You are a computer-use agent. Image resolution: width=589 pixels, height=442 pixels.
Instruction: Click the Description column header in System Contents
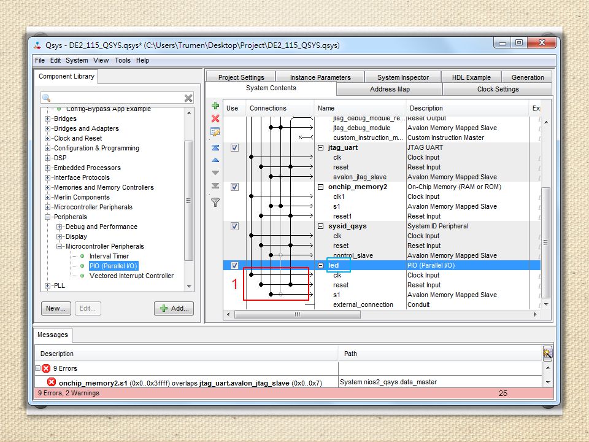coord(468,108)
